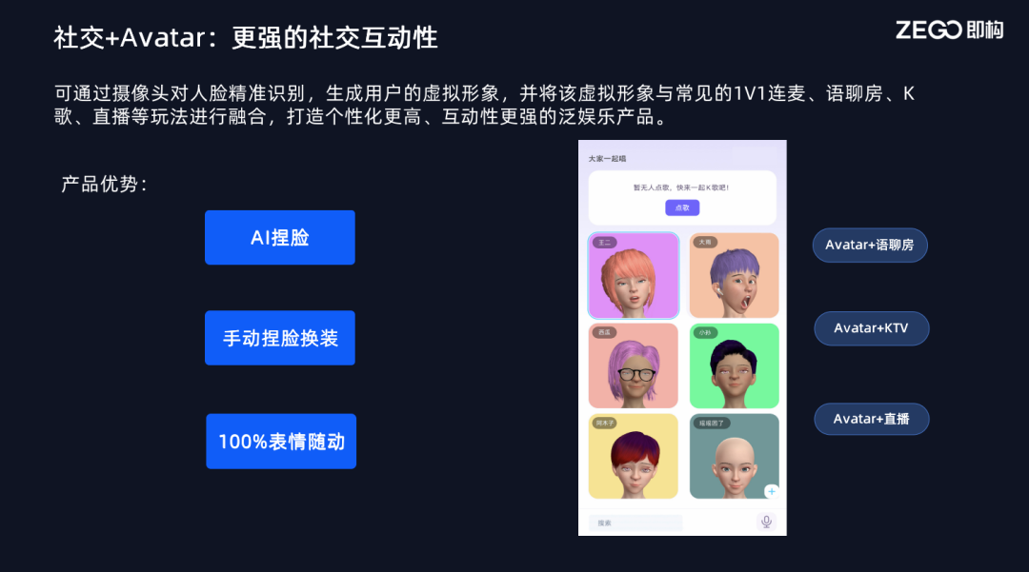Open the 王二 orange-haired avatar tile
The height and width of the screenshot is (572, 1029).
click(x=634, y=275)
